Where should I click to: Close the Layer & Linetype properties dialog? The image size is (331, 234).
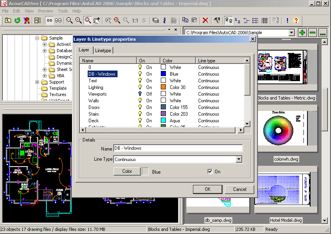point(253,39)
